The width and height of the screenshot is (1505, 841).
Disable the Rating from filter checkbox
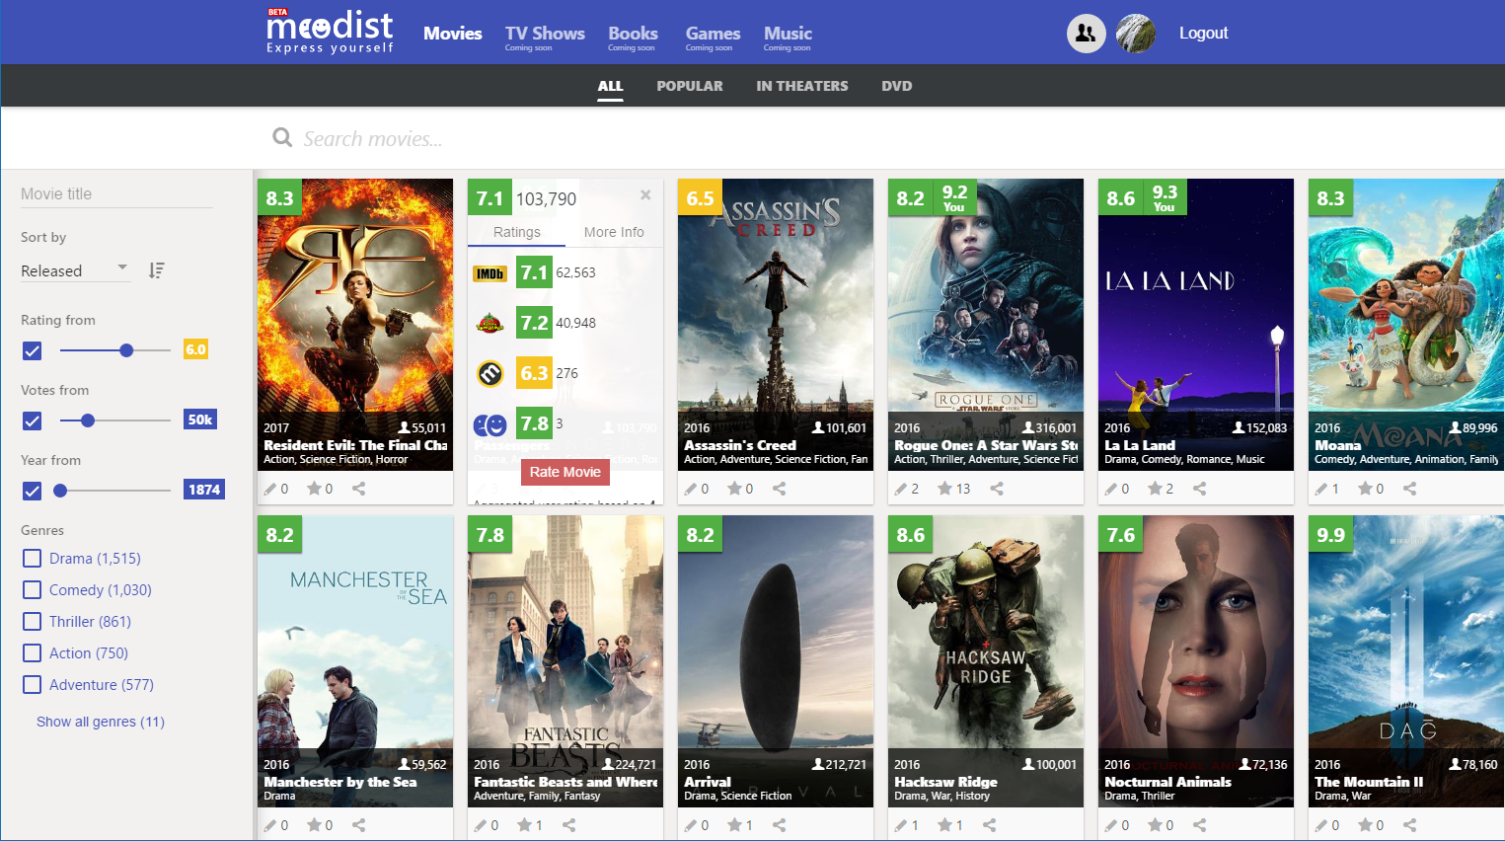[x=33, y=350]
